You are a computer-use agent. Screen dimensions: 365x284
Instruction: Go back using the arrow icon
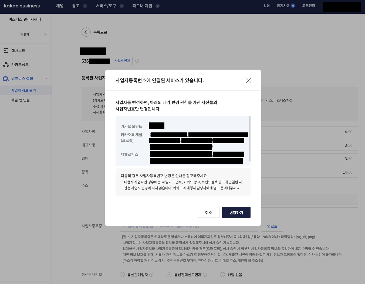point(86,32)
